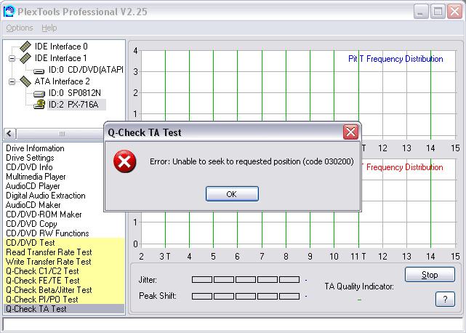Viewport: 466px width, 333px height.
Task: Close the PlexTools Professional window
Action: click(x=454, y=12)
